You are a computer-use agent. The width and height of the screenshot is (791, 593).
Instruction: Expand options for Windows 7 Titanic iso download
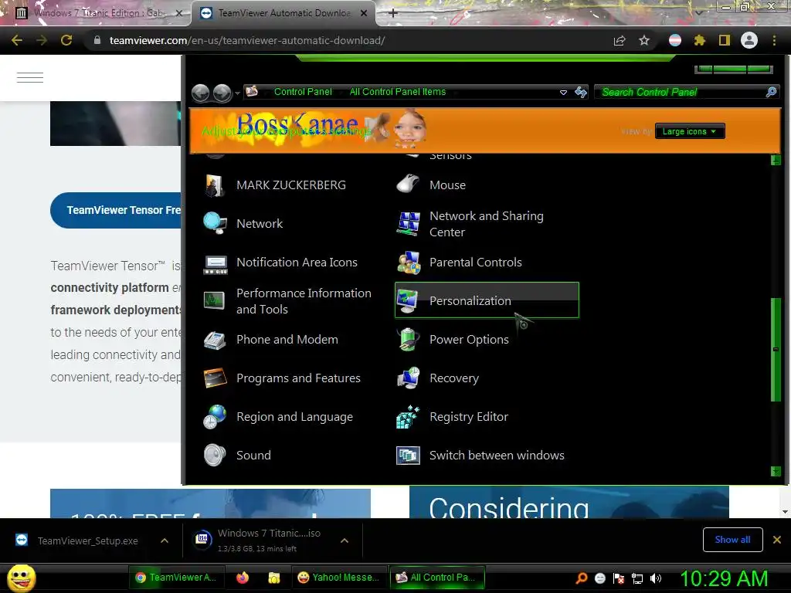pyautogui.click(x=345, y=540)
